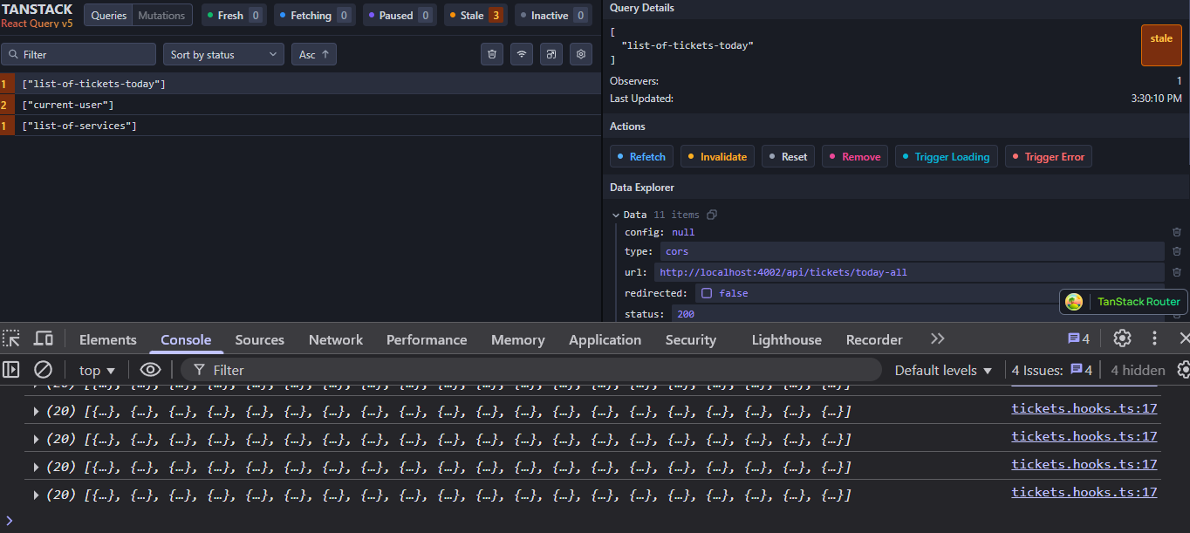The width and height of the screenshot is (1190, 533).
Task: Switch to Mutations view toggle
Action: point(162,16)
